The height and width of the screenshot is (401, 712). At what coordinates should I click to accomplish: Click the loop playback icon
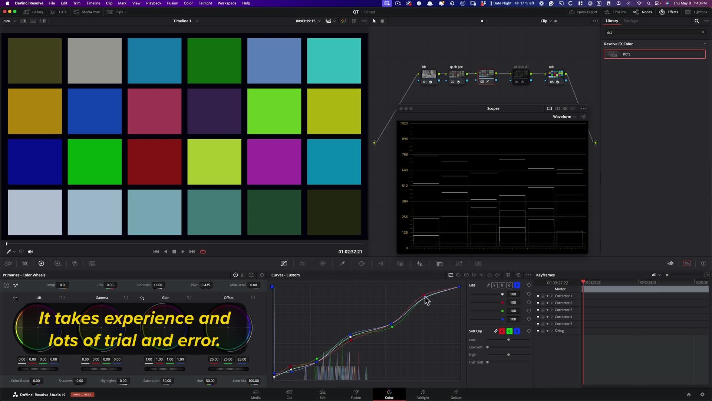[203, 252]
